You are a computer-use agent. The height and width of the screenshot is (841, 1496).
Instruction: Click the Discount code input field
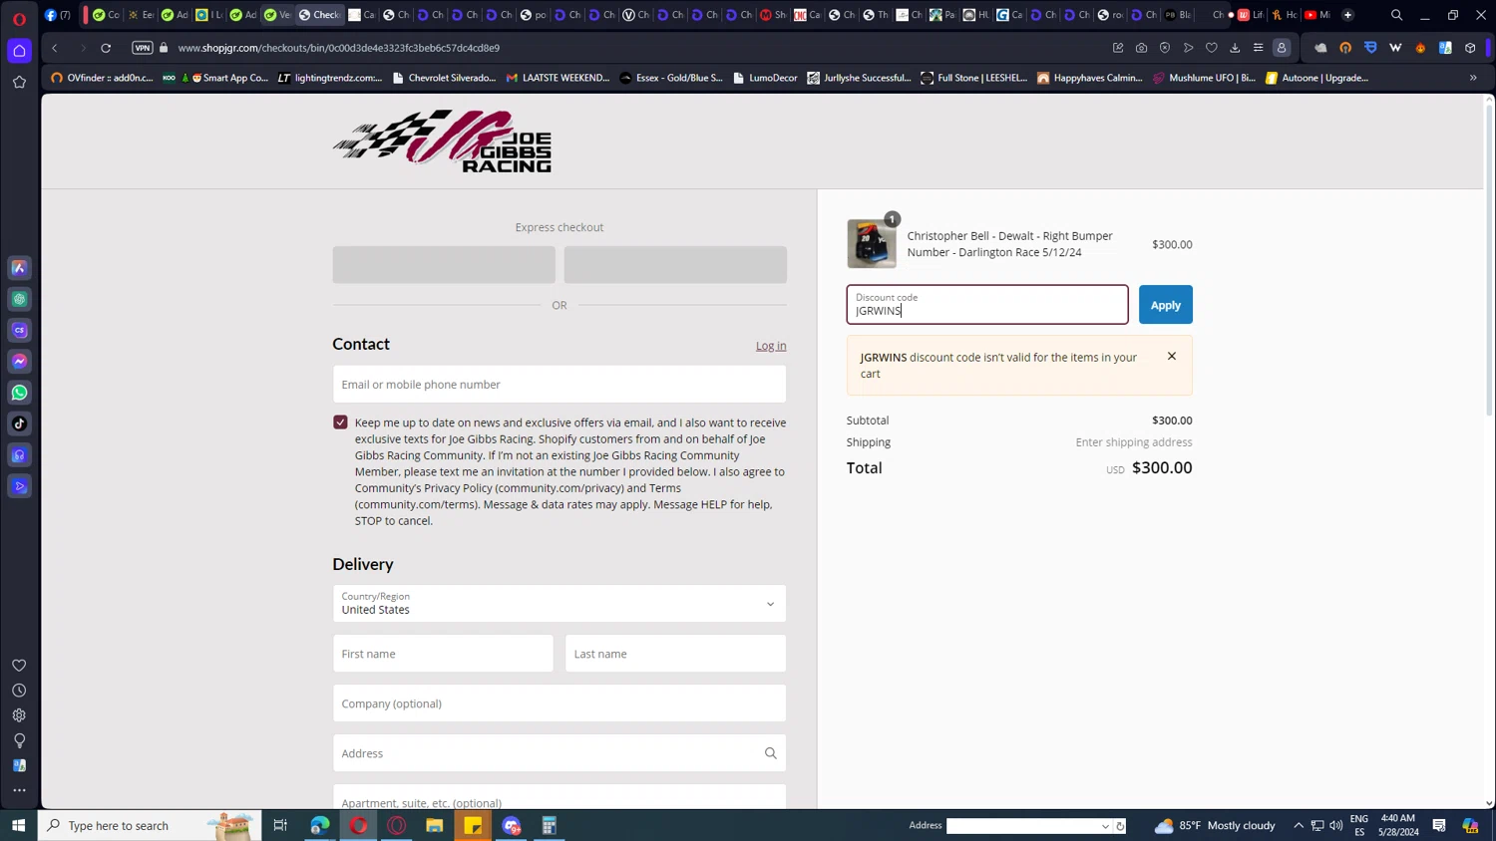(987, 305)
